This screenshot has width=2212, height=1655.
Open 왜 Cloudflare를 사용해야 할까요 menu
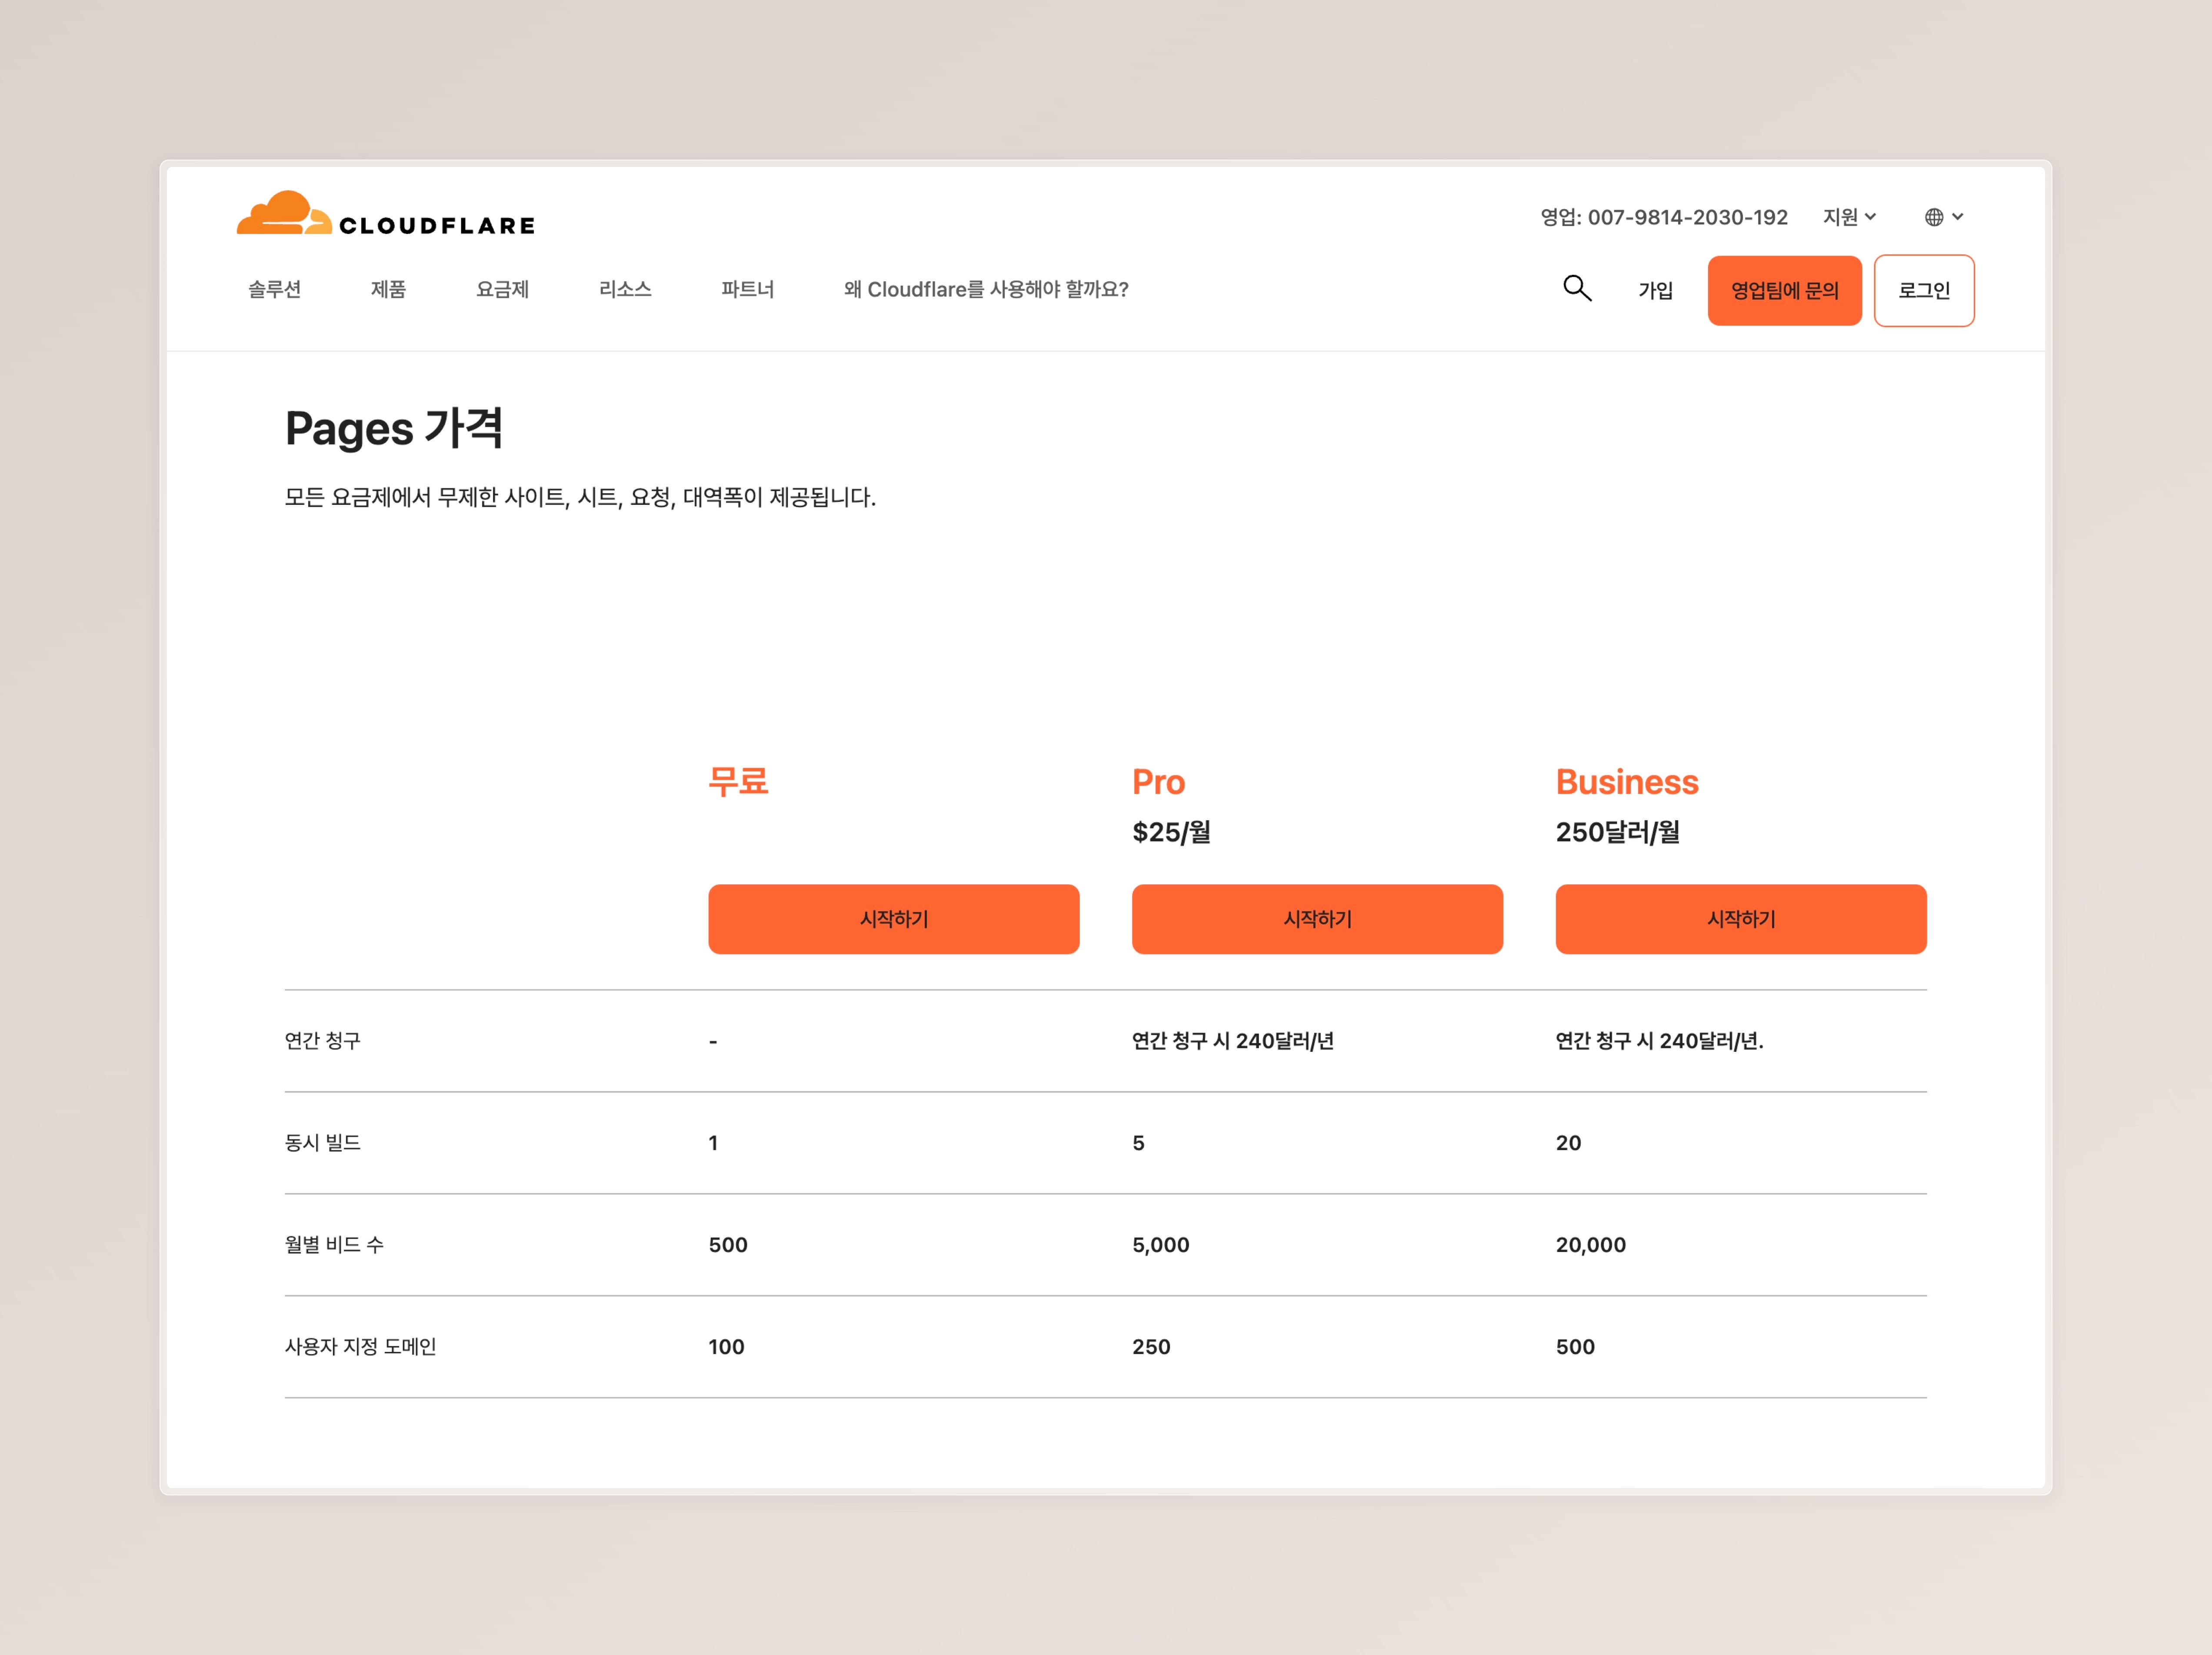985,290
